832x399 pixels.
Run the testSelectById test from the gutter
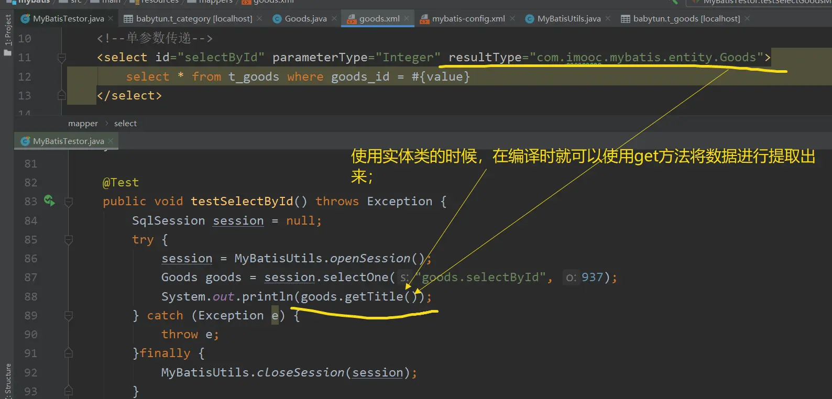(49, 201)
